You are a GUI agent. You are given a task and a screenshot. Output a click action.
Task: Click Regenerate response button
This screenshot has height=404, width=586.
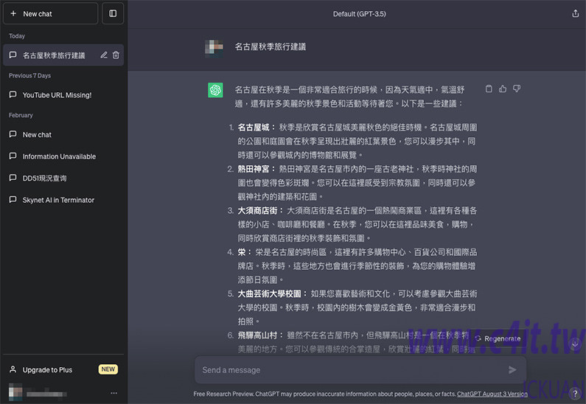pyautogui.click(x=498, y=338)
